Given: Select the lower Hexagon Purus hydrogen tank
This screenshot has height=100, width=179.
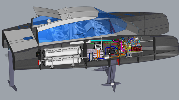Looking at the screenshot, I should tap(62, 61).
